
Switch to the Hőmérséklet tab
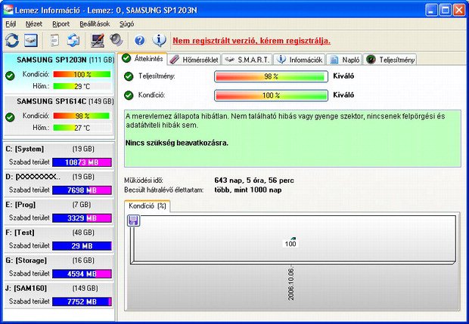coord(194,60)
